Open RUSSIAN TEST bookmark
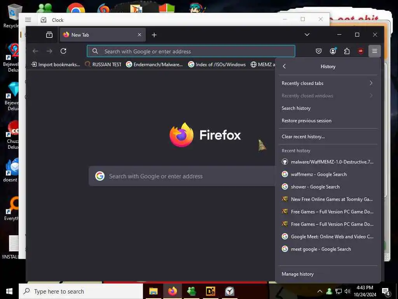This screenshot has width=398, height=299. point(103,65)
